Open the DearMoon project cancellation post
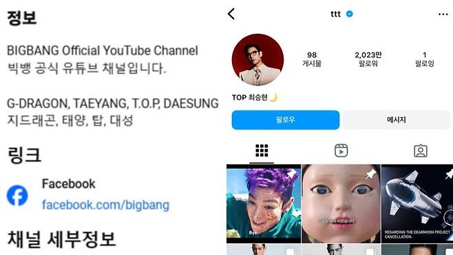The image size is (453, 255). (x=417, y=204)
